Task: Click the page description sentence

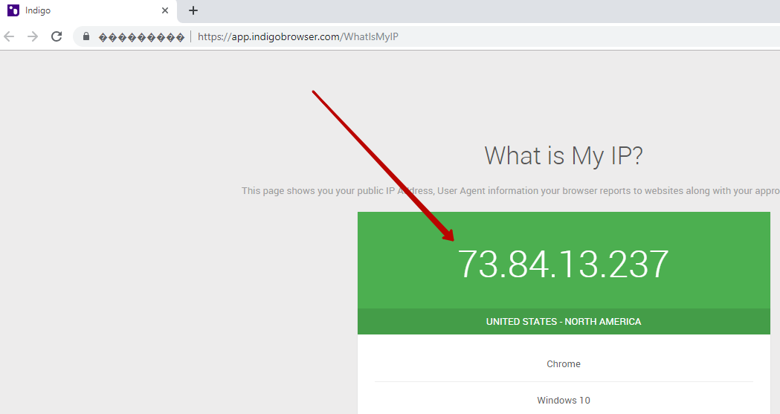Action: coord(511,191)
